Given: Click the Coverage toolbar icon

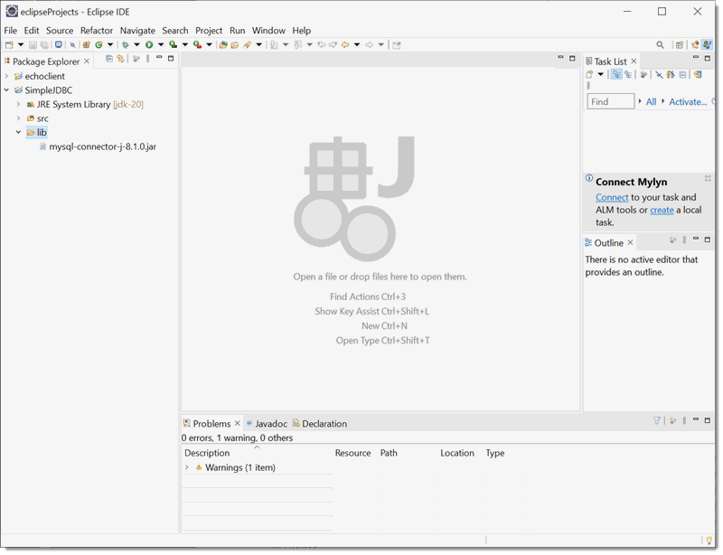Looking at the screenshot, I should 173,45.
